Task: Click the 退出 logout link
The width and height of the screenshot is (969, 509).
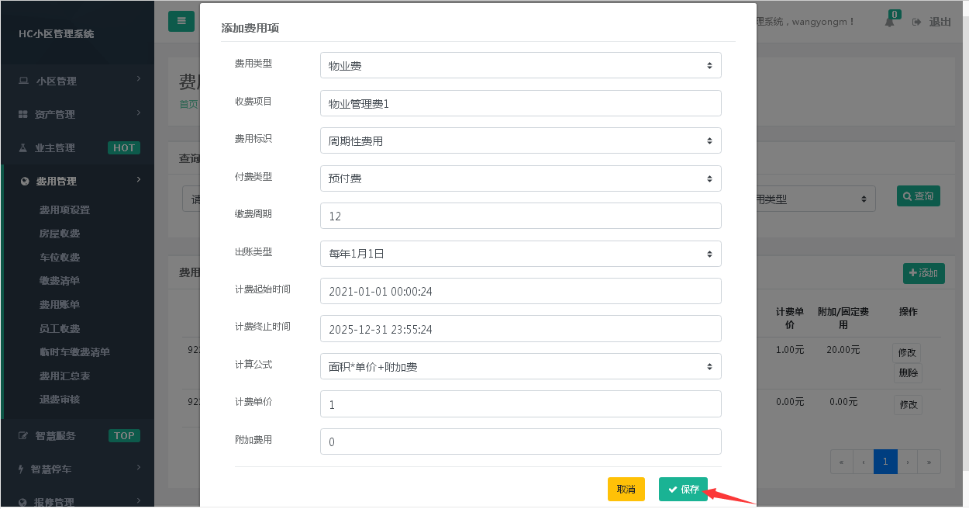Action: (x=940, y=22)
